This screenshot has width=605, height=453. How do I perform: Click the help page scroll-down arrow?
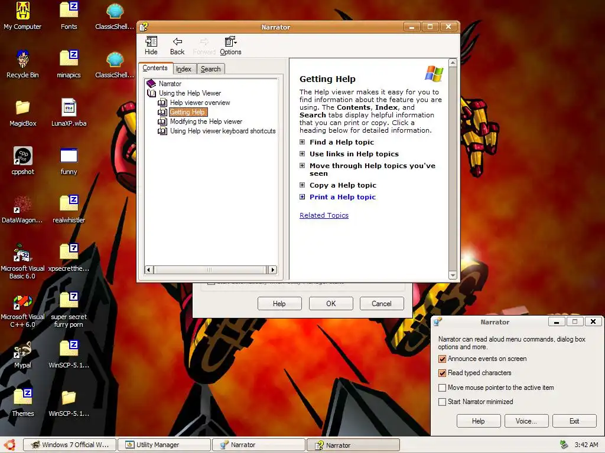click(x=453, y=275)
